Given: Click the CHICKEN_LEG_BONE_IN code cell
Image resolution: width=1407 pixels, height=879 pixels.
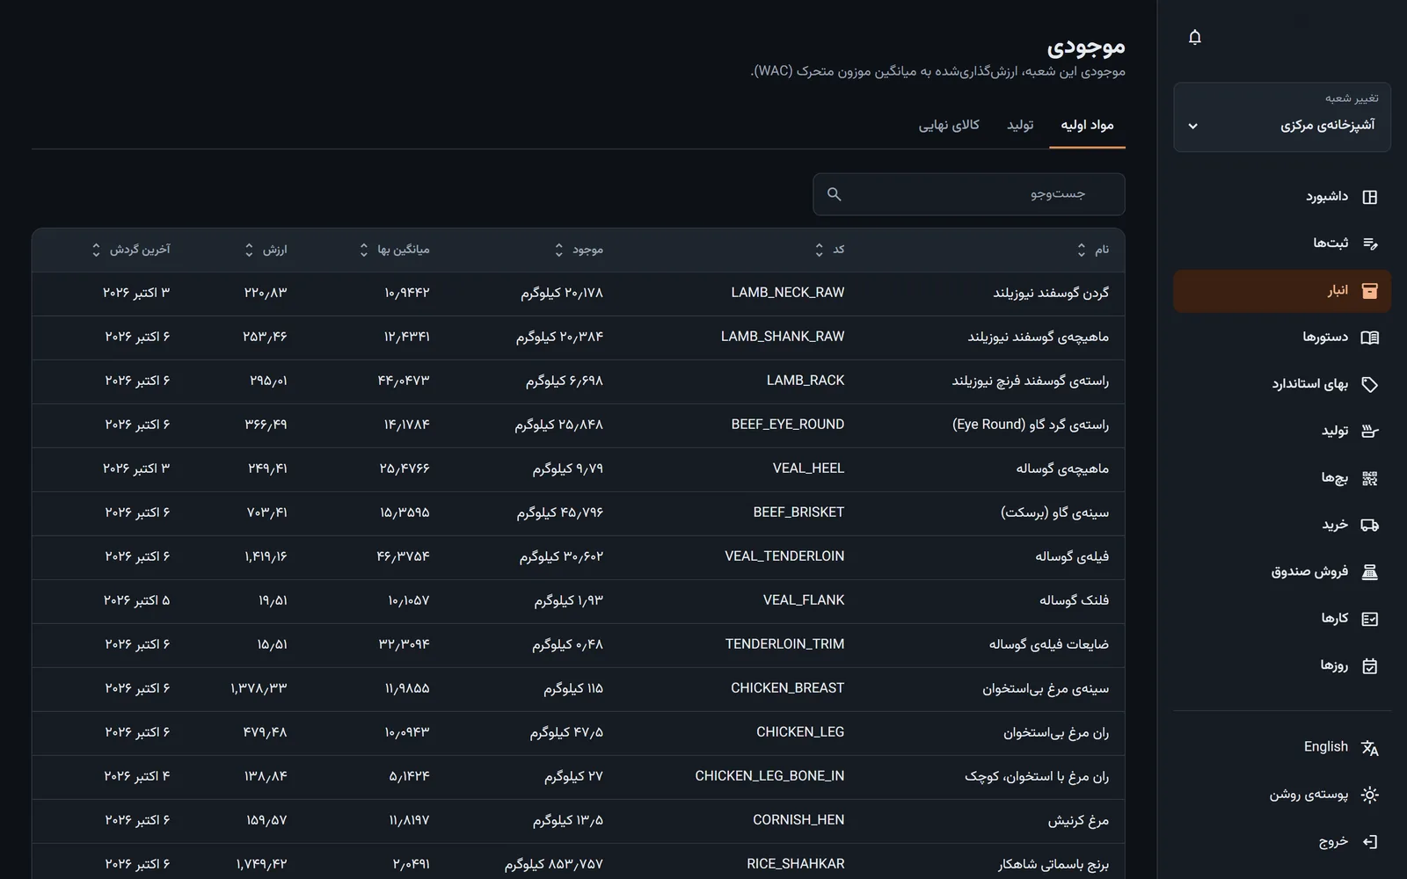Looking at the screenshot, I should point(769,776).
